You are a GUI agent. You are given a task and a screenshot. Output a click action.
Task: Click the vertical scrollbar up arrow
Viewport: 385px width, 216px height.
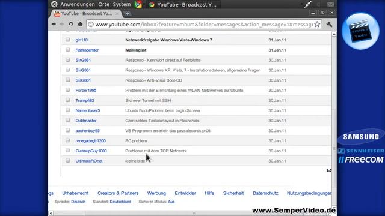pyautogui.click(x=334, y=34)
